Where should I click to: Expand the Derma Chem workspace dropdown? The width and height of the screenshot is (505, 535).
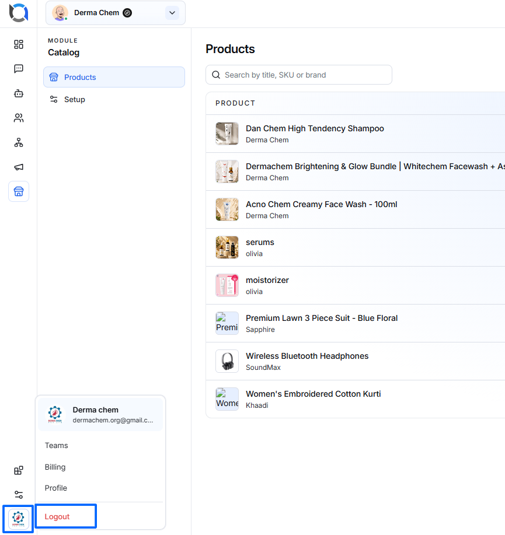[172, 13]
